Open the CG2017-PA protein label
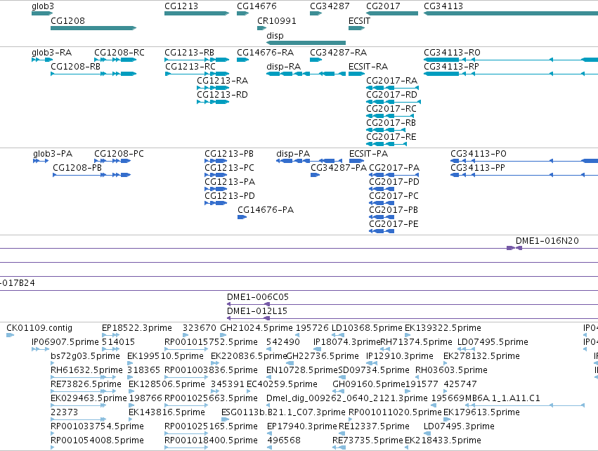 [x=394, y=168]
